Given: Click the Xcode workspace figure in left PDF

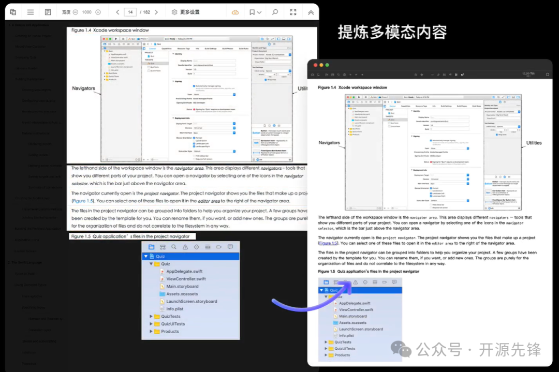Looking at the screenshot, I should point(197,99).
